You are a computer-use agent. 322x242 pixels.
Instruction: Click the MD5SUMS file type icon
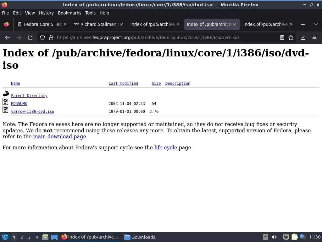coord(6,102)
